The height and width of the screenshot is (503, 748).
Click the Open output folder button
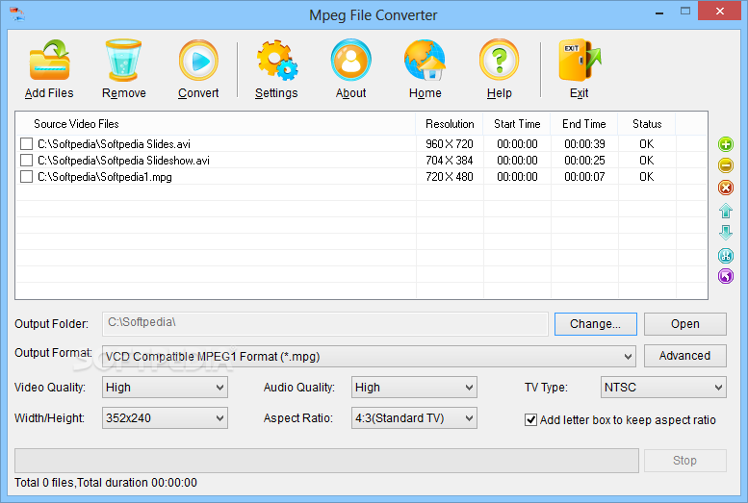(685, 324)
